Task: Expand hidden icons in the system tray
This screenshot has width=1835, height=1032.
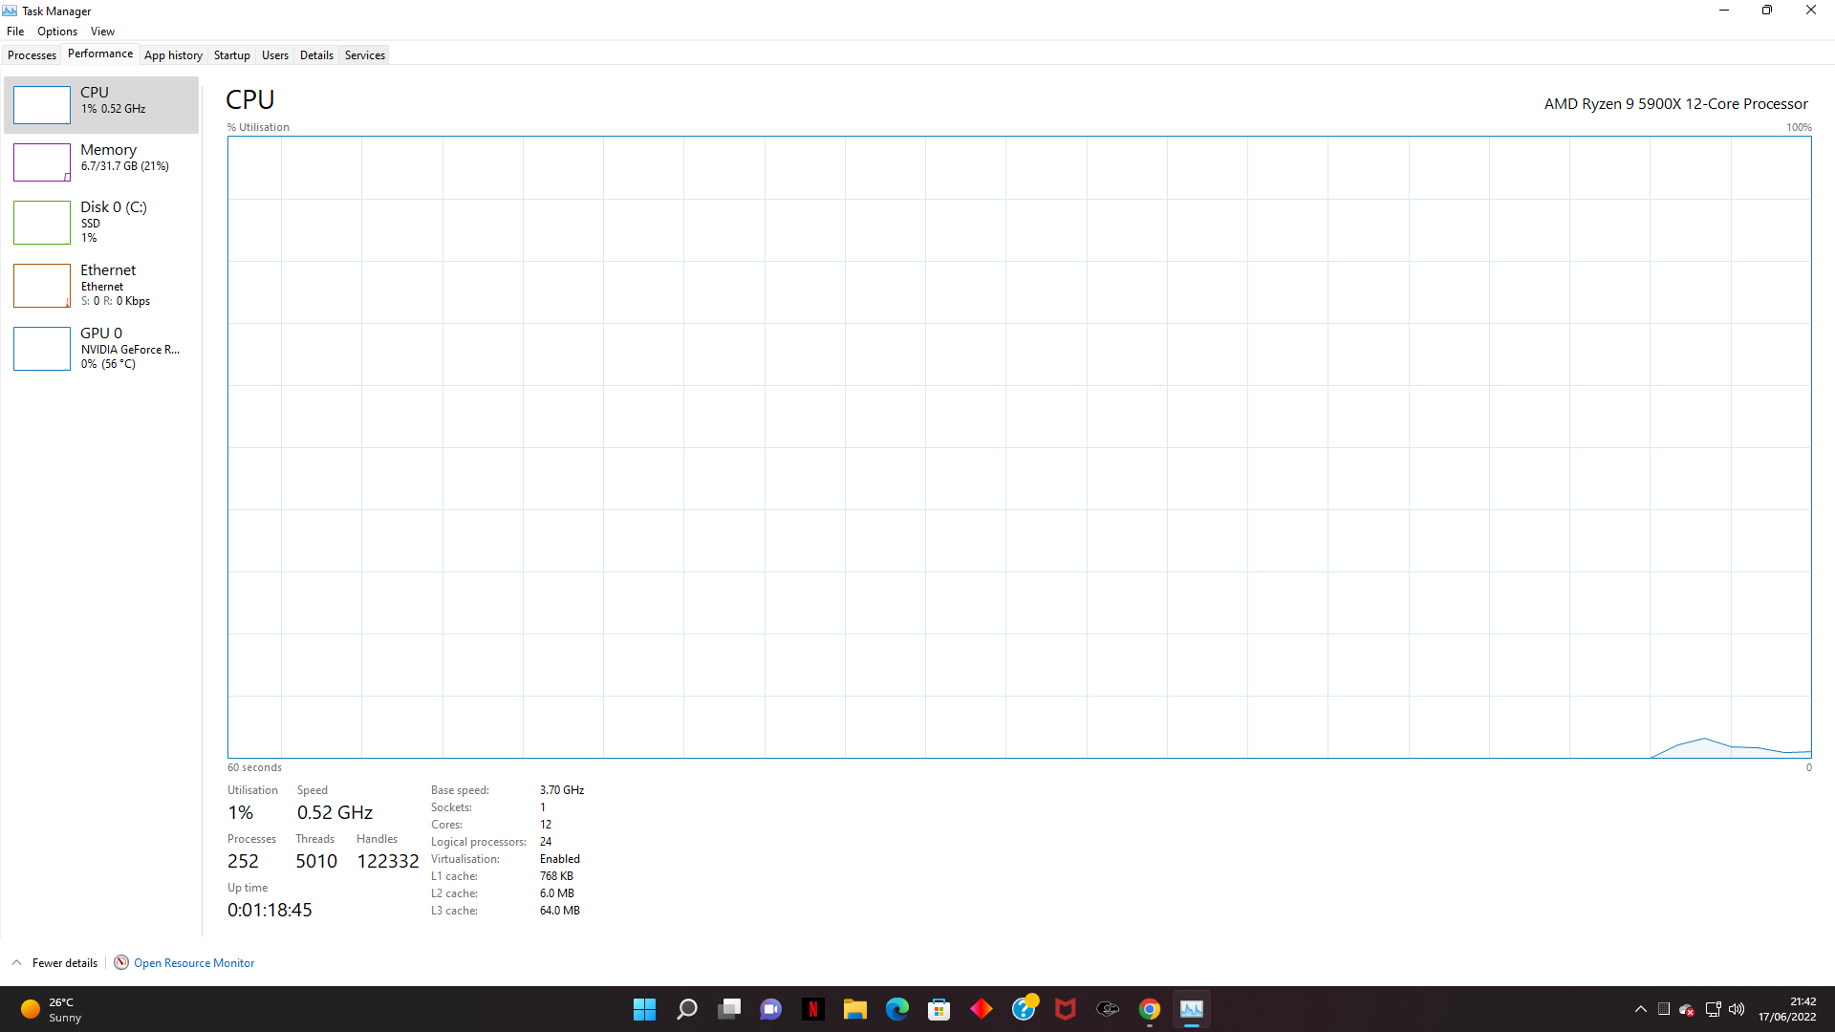Action: tap(1640, 1008)
